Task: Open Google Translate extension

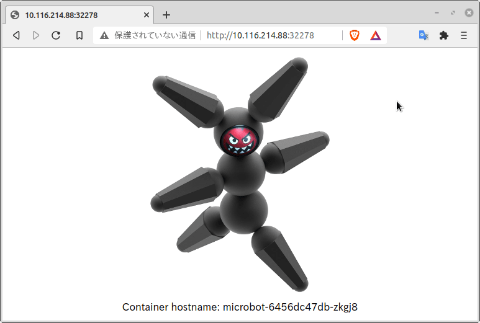Action: tap(423, 35)
